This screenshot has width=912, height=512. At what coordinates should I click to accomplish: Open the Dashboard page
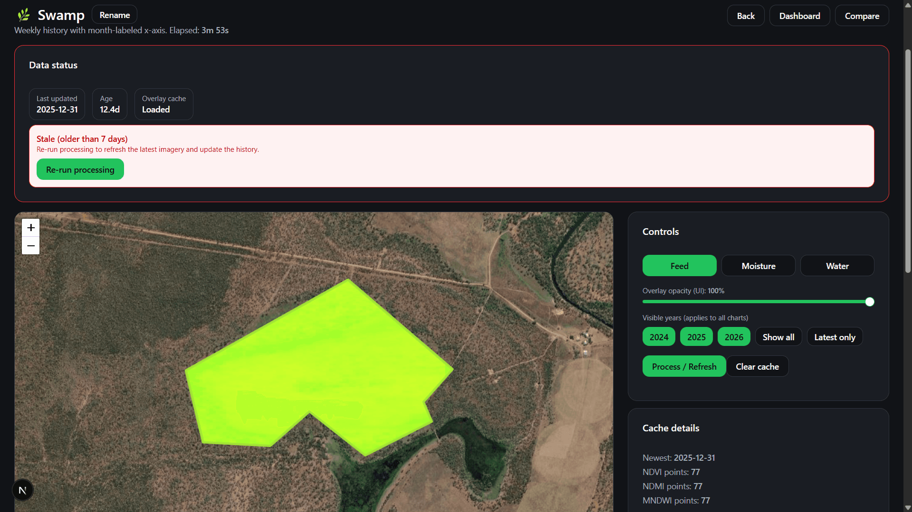799,16
